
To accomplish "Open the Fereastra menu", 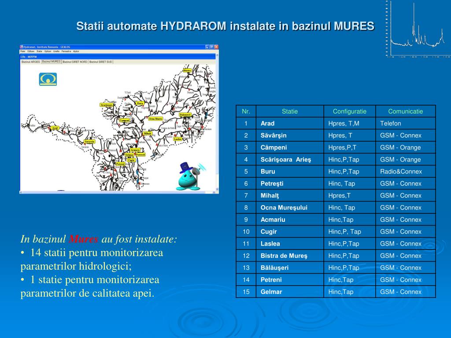I will click(66, 51).
